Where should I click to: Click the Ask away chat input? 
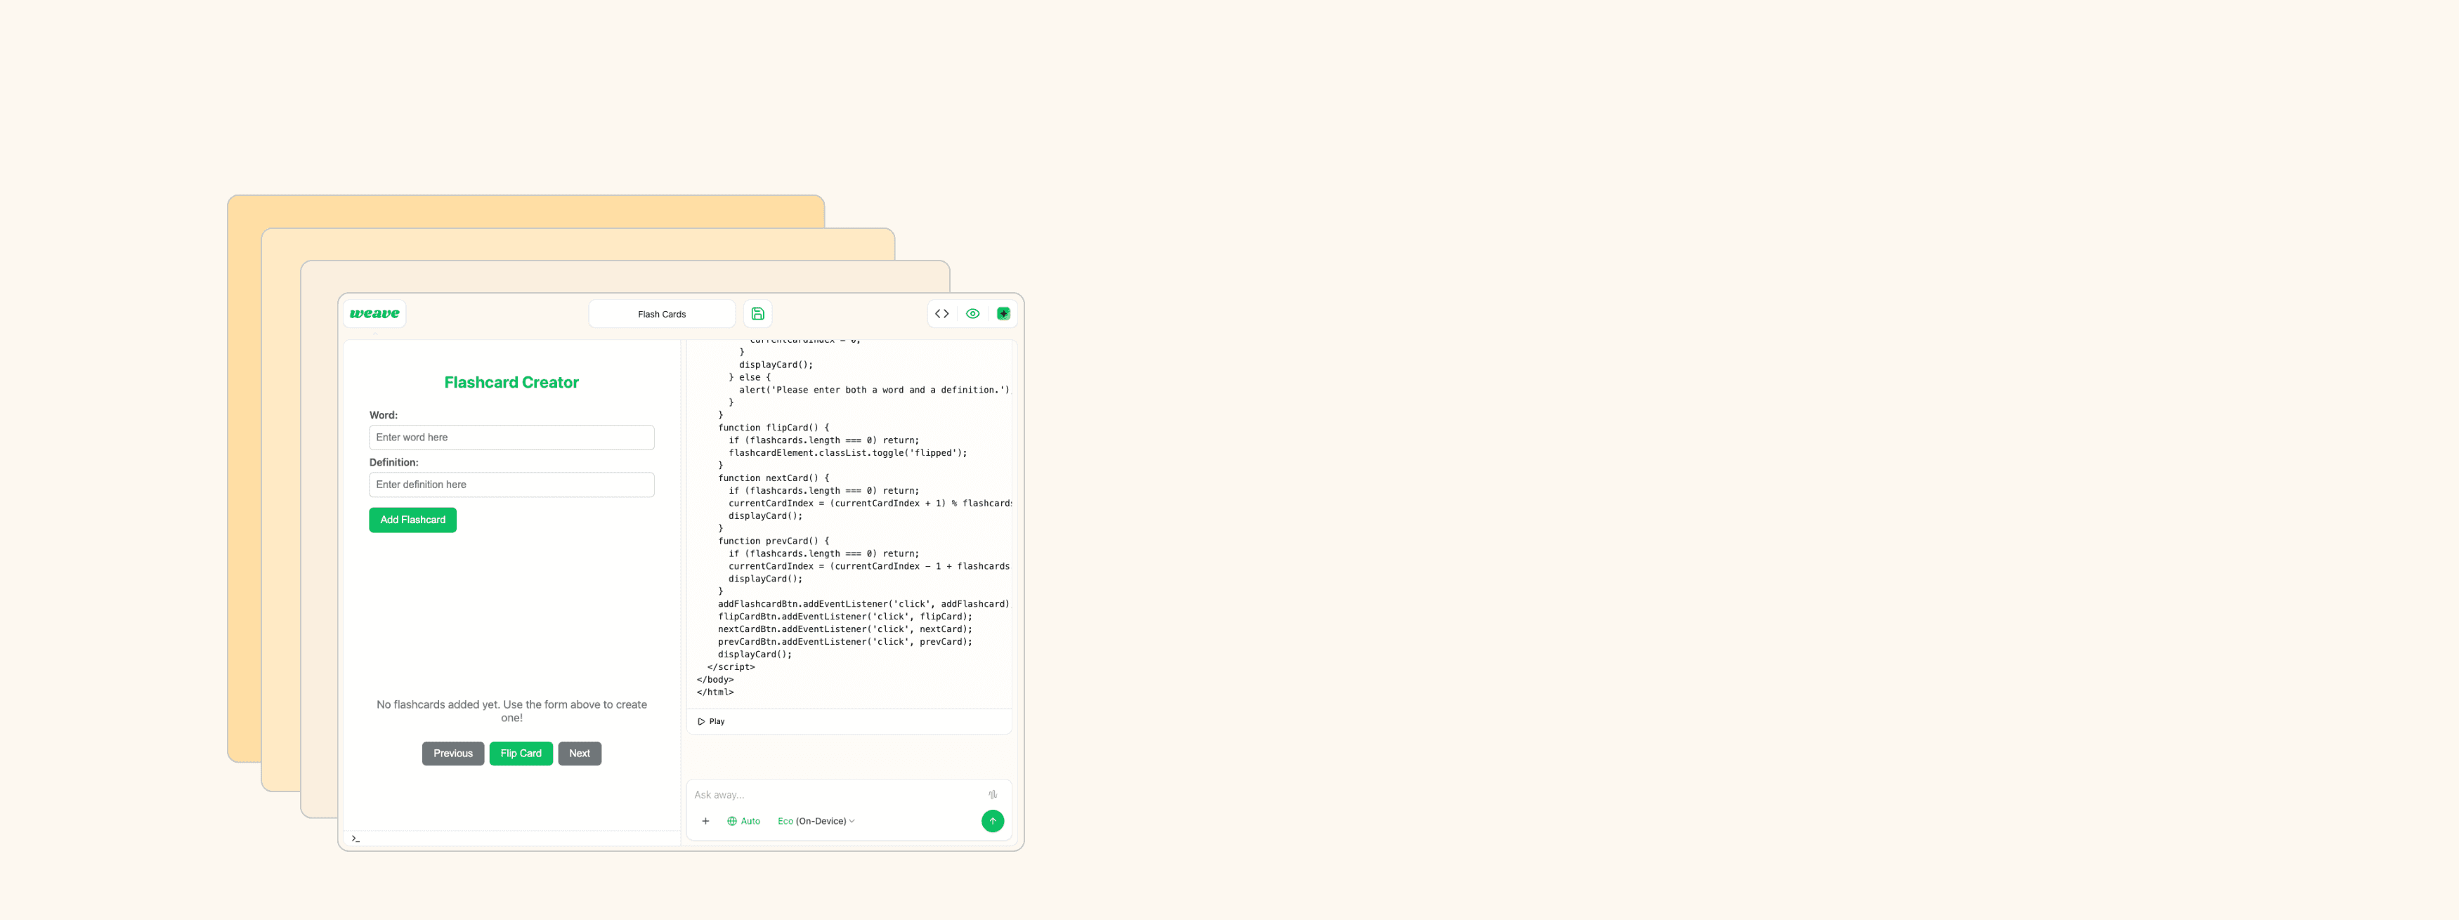point(830,794)
